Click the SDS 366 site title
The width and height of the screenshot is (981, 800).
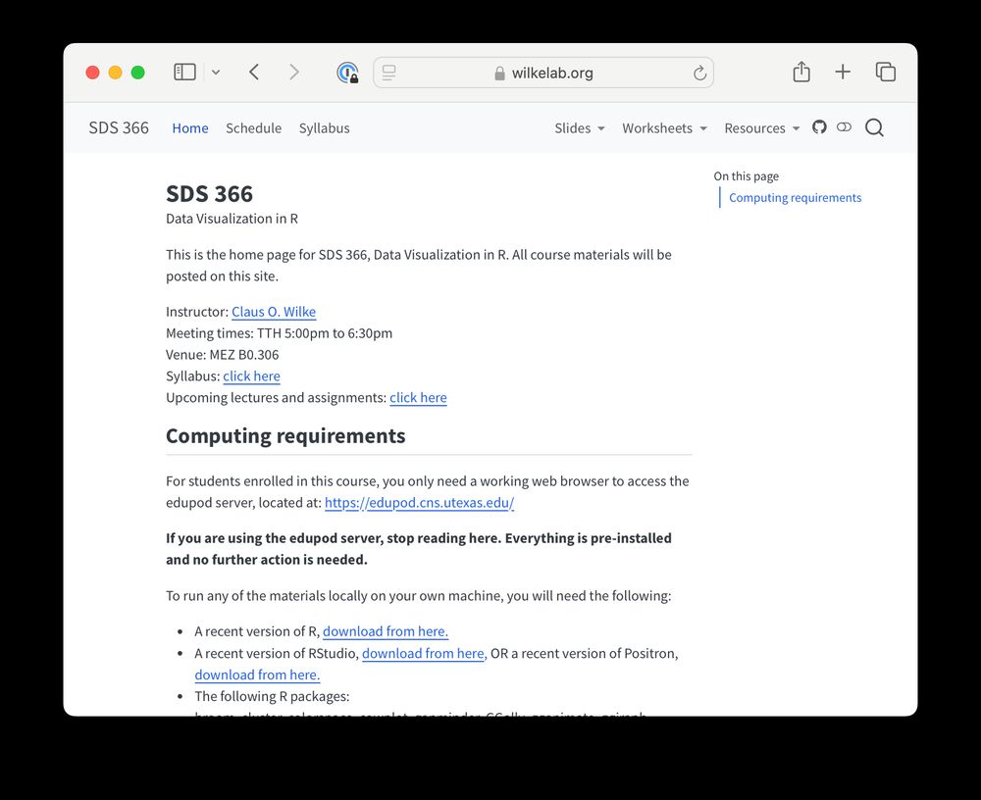tap(119, 128)
